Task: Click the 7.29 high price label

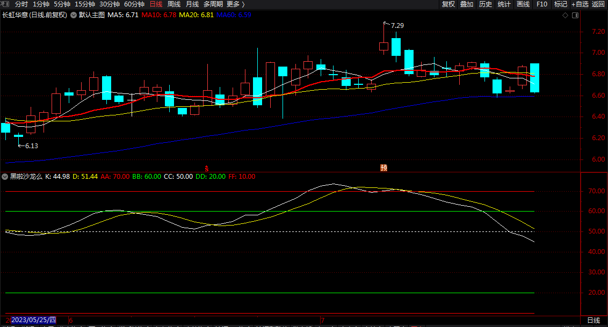Action: point(397,26)
